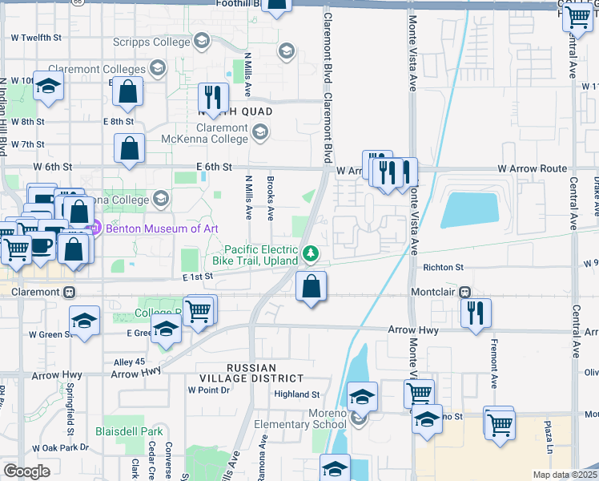Select the restaurant marker near Montclair station
Image resolution: width=599 pixels, height=481 pixels.
tap(476, 316)
